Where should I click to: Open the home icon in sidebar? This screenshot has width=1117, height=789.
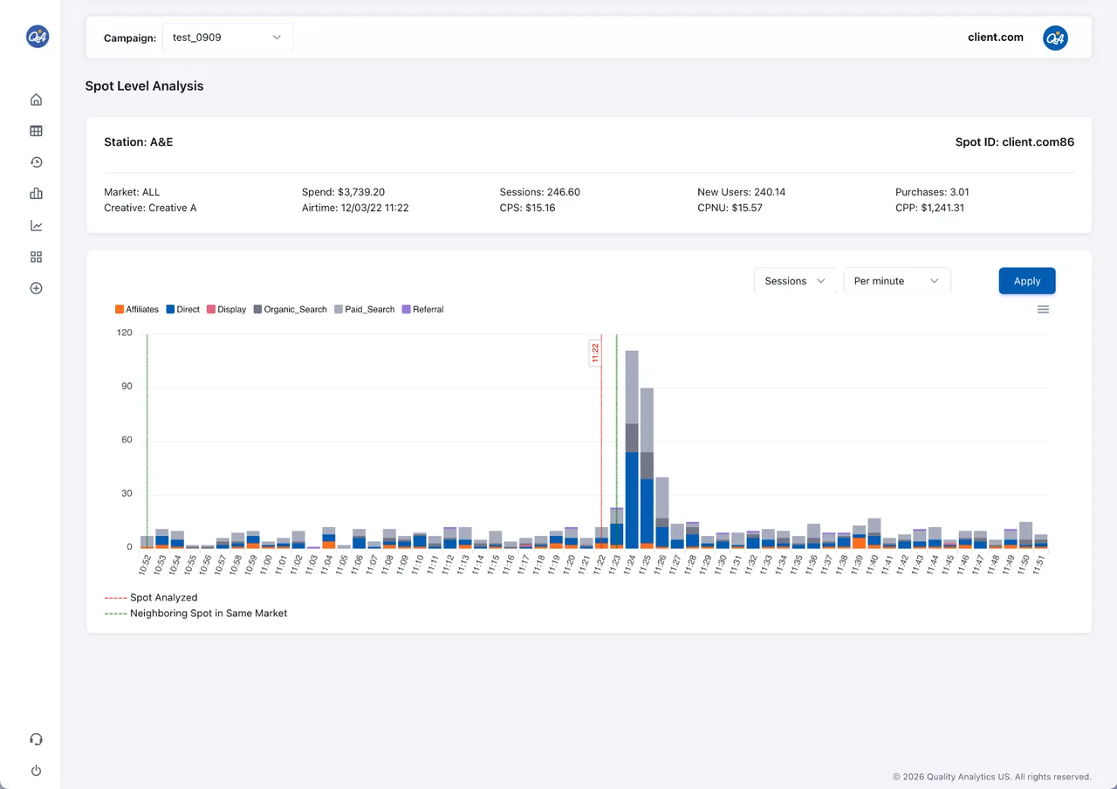click(36, 99)
